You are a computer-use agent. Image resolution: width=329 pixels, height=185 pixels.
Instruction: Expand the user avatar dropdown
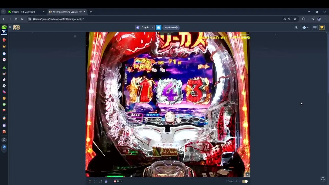coord(305,27)
